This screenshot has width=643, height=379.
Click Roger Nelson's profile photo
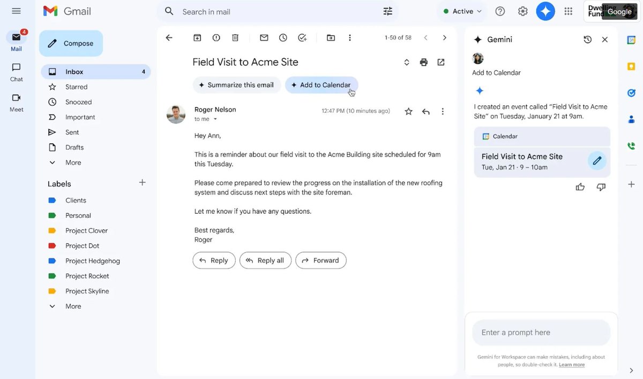[176, 114]
